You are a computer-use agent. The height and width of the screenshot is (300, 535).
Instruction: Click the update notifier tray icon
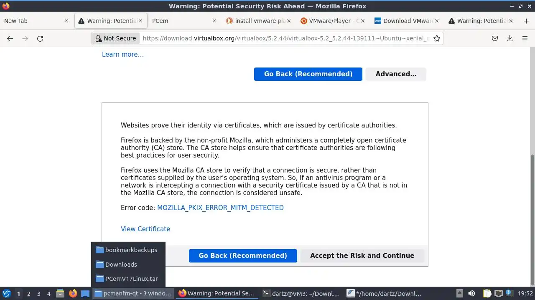[x=510, y=293]
